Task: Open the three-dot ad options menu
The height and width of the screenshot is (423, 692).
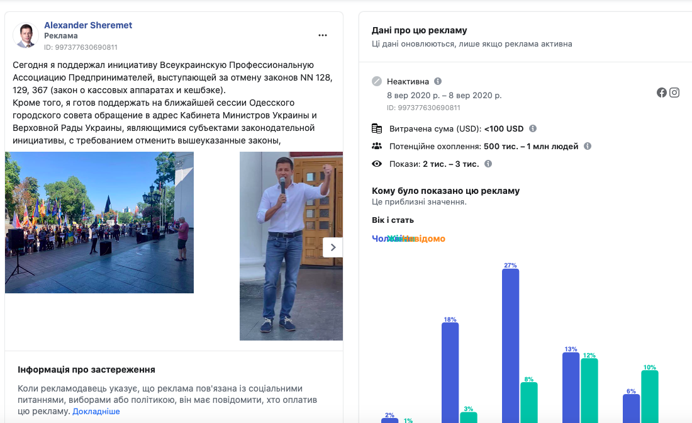Action: click(x=323, y=35)
